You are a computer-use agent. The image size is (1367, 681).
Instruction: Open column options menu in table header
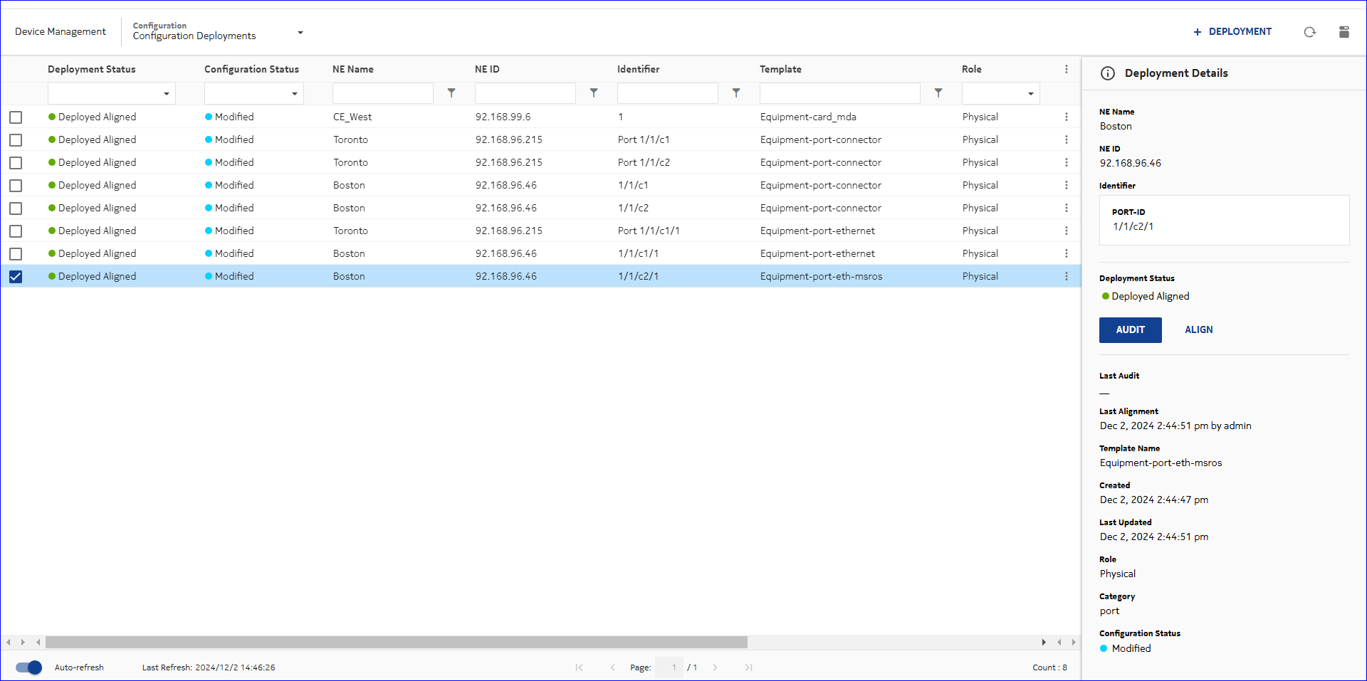[x=1066, y=69]
